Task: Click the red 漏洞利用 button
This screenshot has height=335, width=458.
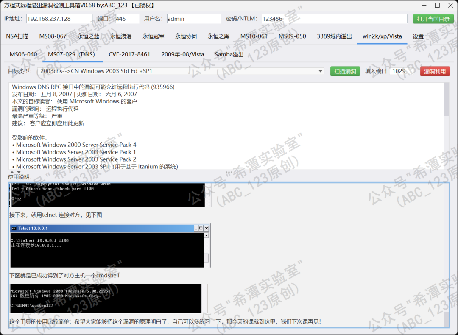Action: click(x=435, y=71)
